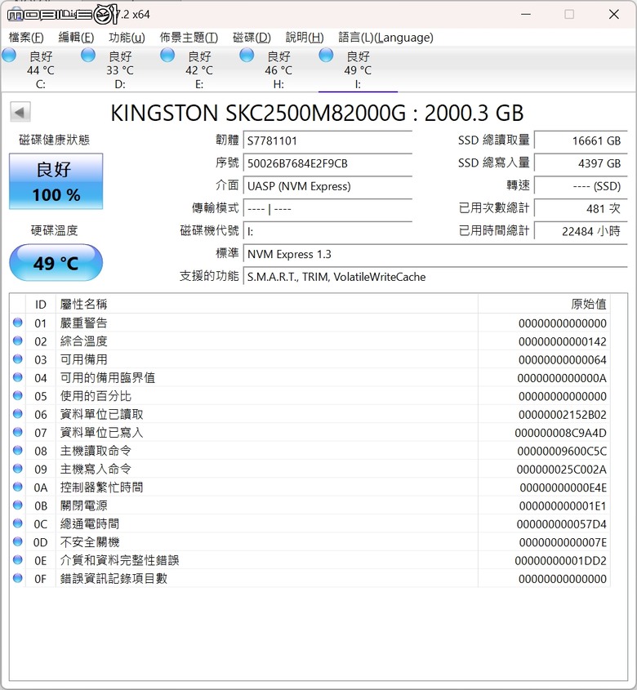The image size is (637, 690).
Task: Click status dot for attribute 0B 關閉電源
Action: [18, 505]
